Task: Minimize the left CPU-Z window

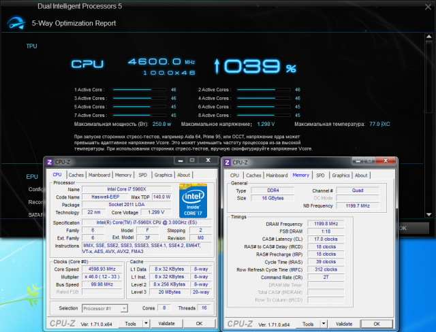Action: 181,161
